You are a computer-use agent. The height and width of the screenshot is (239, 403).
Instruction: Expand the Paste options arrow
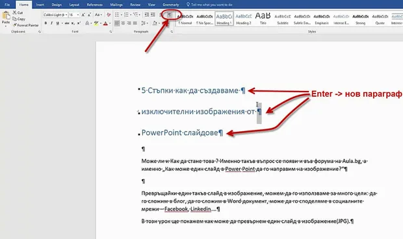6,26
